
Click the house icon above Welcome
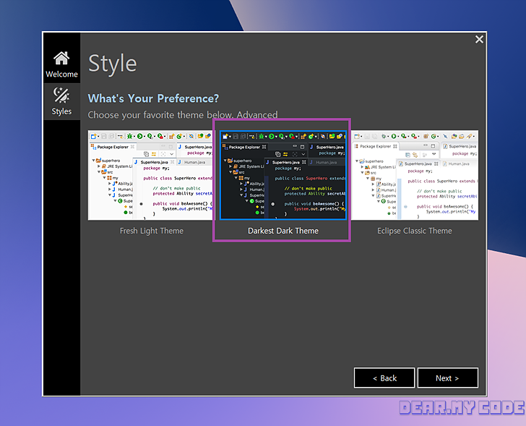61,59
